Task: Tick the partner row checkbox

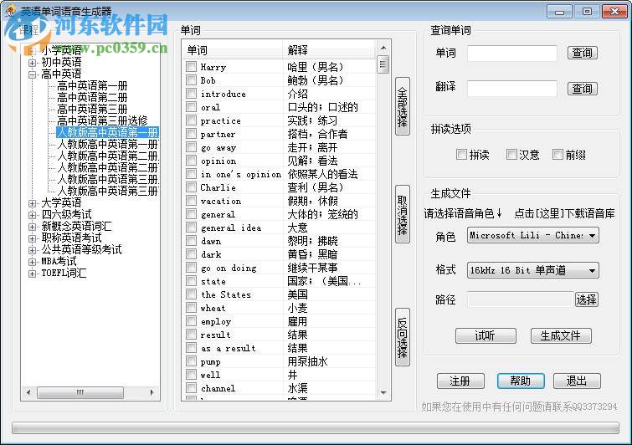Action: 192,133
